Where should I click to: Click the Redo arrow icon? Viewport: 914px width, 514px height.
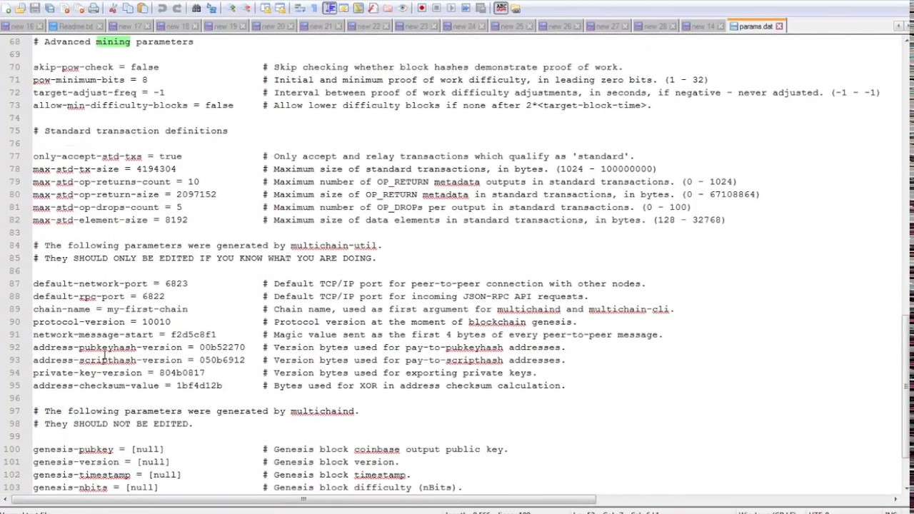(x=177, y=9)
